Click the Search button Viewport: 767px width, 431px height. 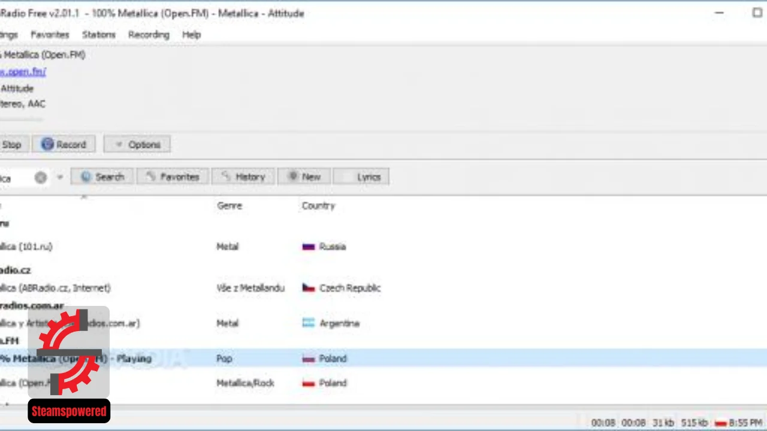coord(102,177)
